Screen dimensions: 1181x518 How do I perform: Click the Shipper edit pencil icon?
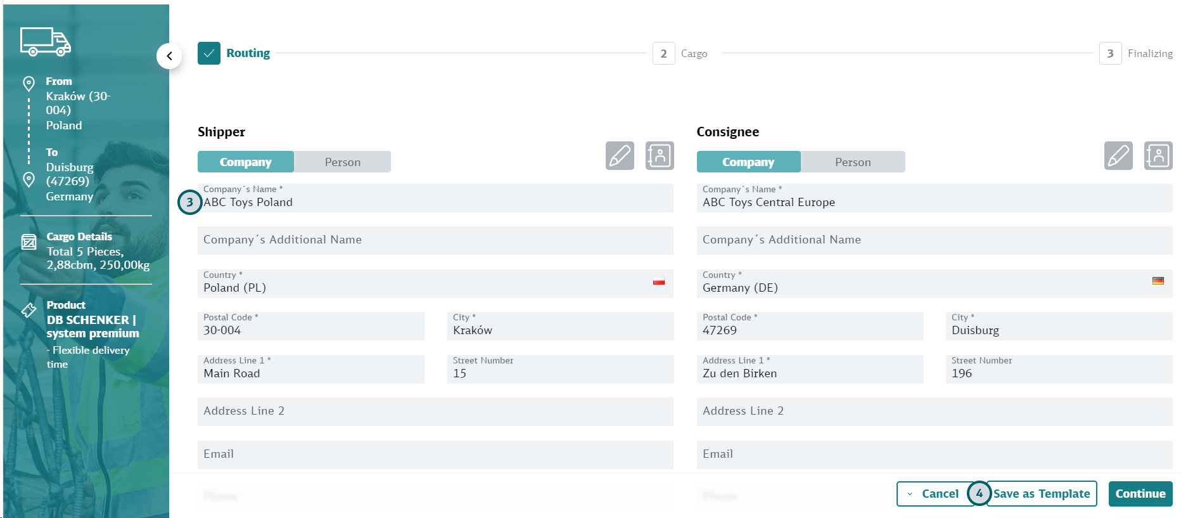pos(619,156)
